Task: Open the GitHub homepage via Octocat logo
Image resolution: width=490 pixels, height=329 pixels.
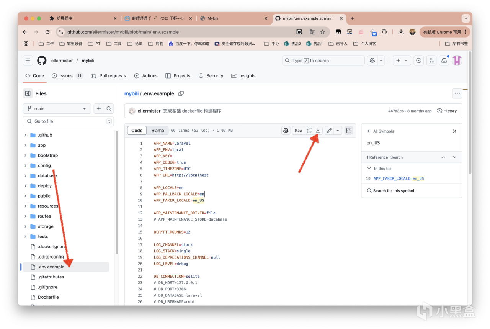Action: tap(42, 61)
